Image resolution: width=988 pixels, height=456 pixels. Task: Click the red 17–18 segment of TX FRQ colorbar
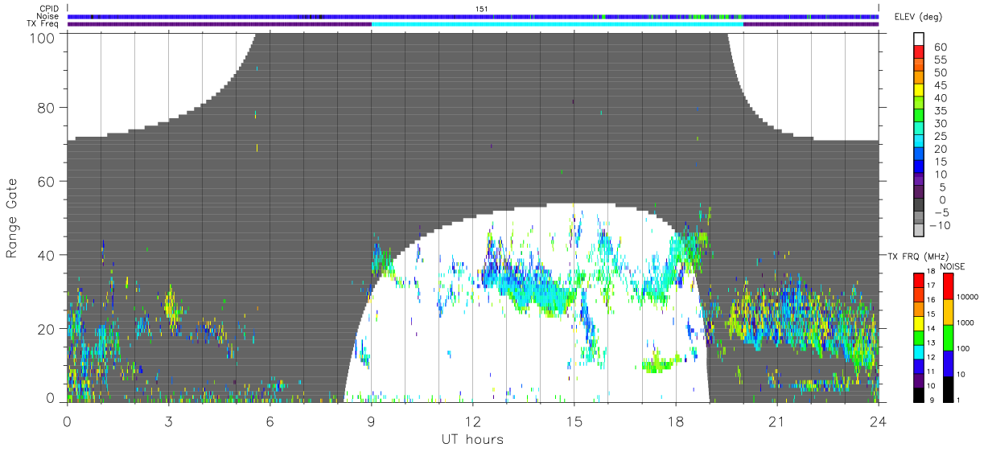click(x=920, y=279)
